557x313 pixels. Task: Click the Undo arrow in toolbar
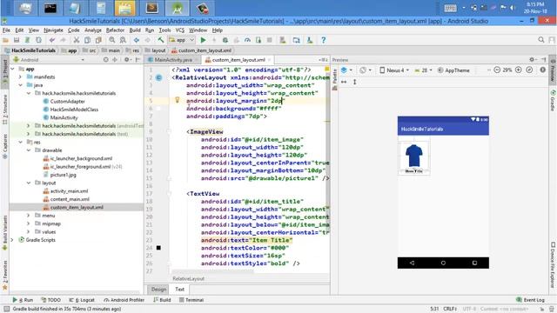(52, 40)
